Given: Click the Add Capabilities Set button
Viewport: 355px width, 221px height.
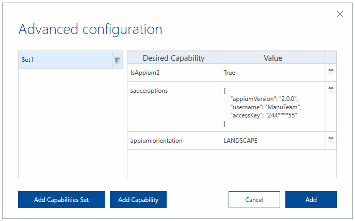Looking at the screenshot, I should pyautogui.click(x=61, y=199).
